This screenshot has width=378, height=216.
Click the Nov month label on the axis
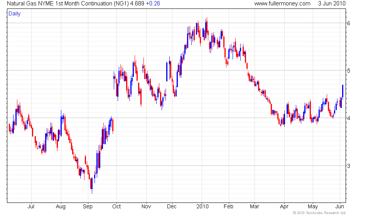pyautogui.click(x=146, y=207)
